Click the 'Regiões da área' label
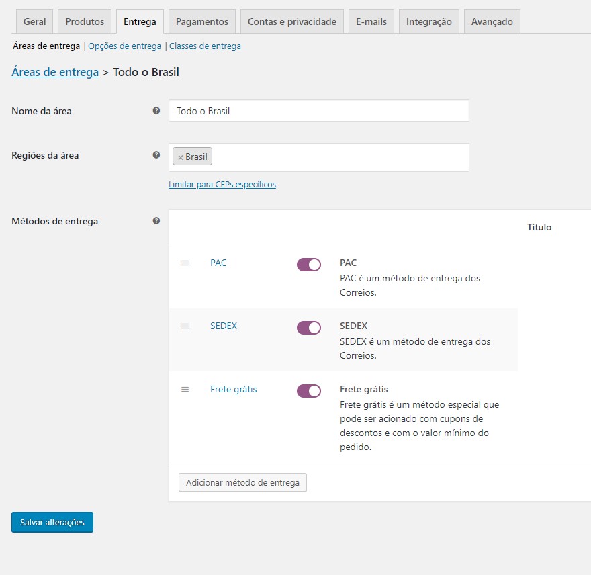591x575 pixels. tap(45, 155)
